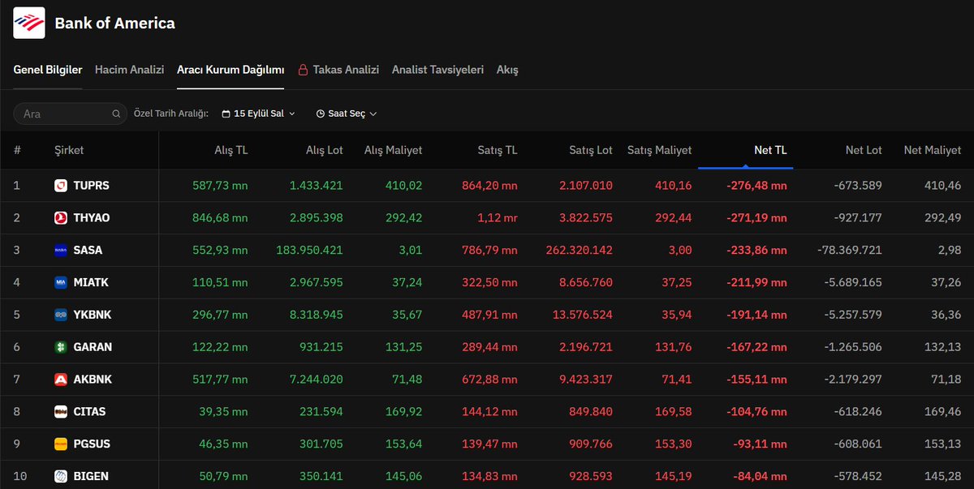
Task: Click the Bank of America title text
Action: click(114, 23)
